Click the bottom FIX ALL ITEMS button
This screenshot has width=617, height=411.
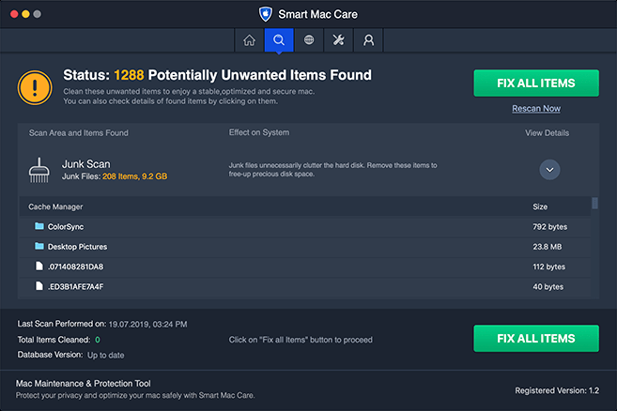536,339
